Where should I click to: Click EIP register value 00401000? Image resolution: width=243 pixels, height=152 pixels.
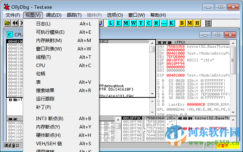point(175,75)
